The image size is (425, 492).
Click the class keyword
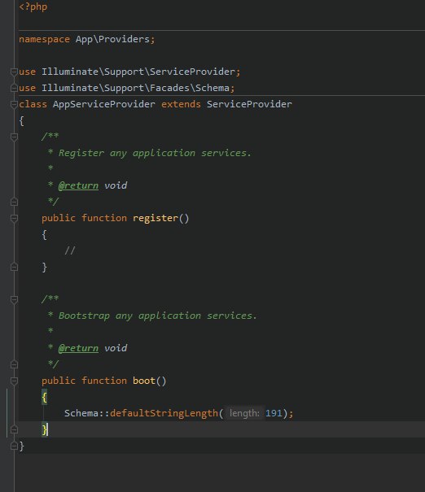tap(33, 104)
